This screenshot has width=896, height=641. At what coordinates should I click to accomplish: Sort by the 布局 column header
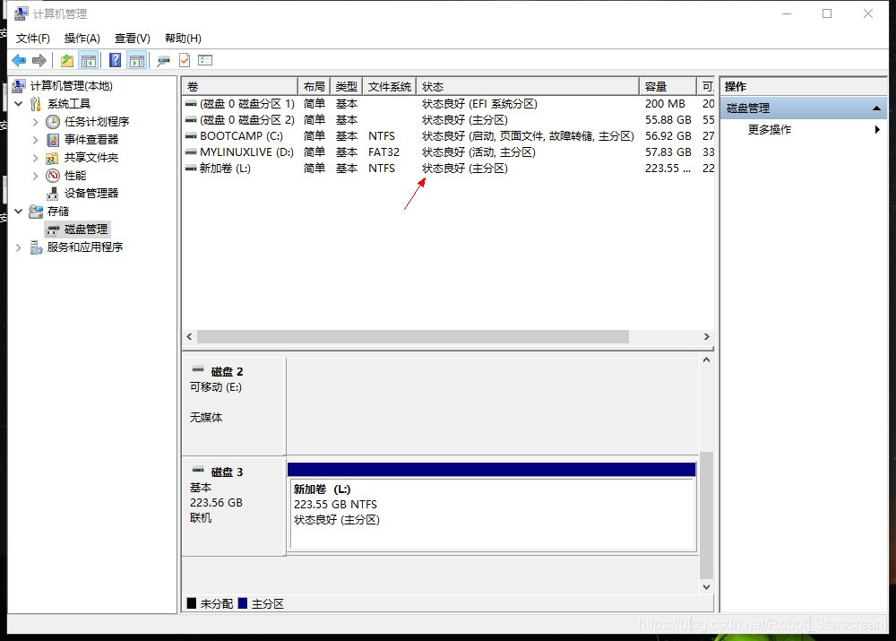click(314, 86)
